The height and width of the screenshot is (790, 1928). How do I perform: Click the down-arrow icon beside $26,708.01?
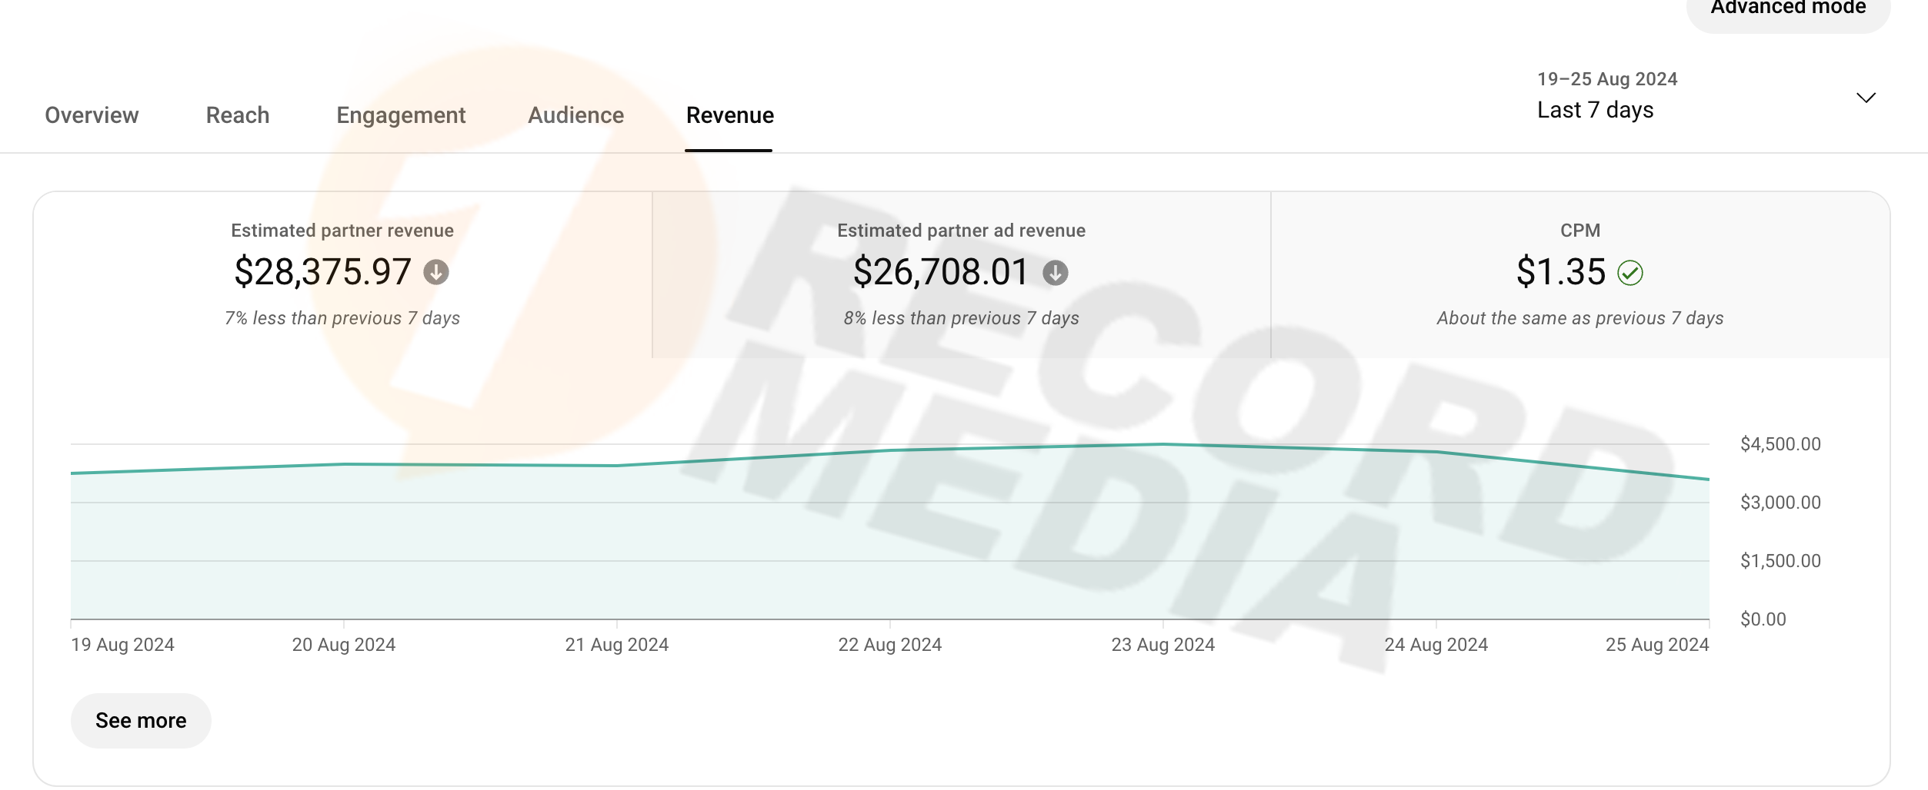point(1055,273)
